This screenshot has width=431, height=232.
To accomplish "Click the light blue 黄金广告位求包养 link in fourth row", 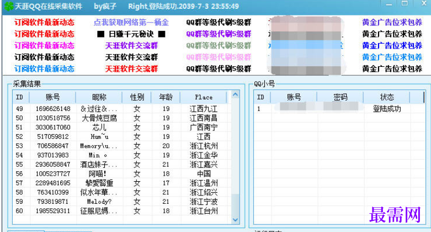I will click(392, 57).
